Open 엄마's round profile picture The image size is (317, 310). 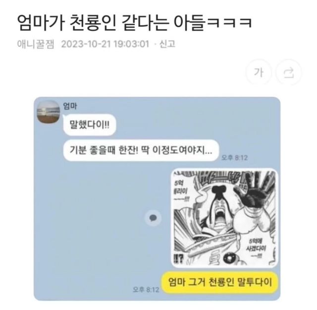[49, 112]
